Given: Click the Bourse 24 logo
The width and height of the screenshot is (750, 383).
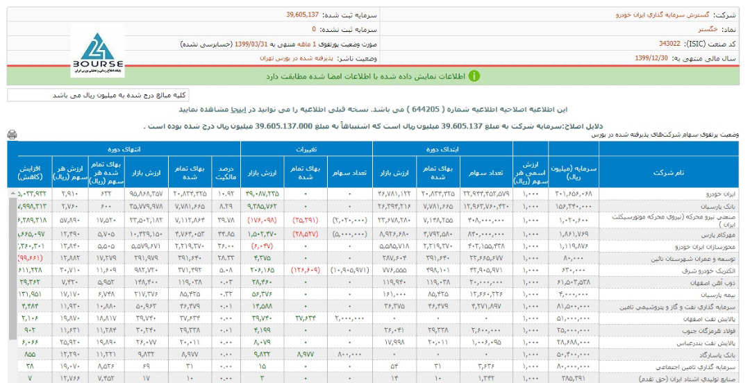Looking at the screenshot, I should (x=98, y=51).
